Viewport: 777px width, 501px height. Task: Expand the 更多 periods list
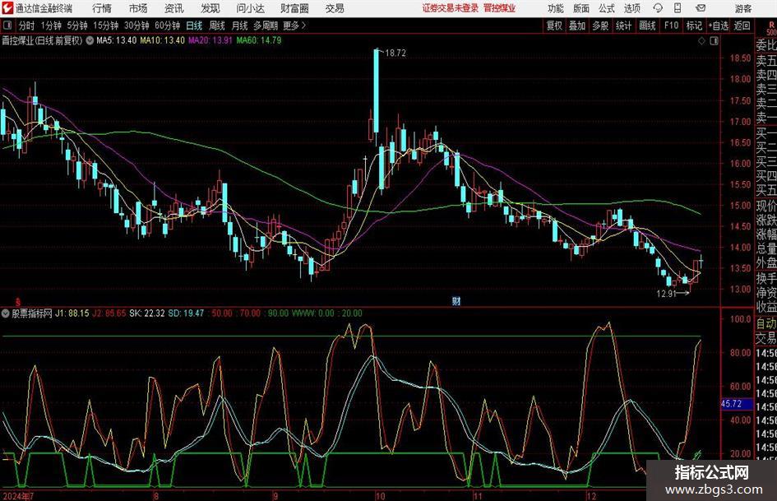pos(294,26)
